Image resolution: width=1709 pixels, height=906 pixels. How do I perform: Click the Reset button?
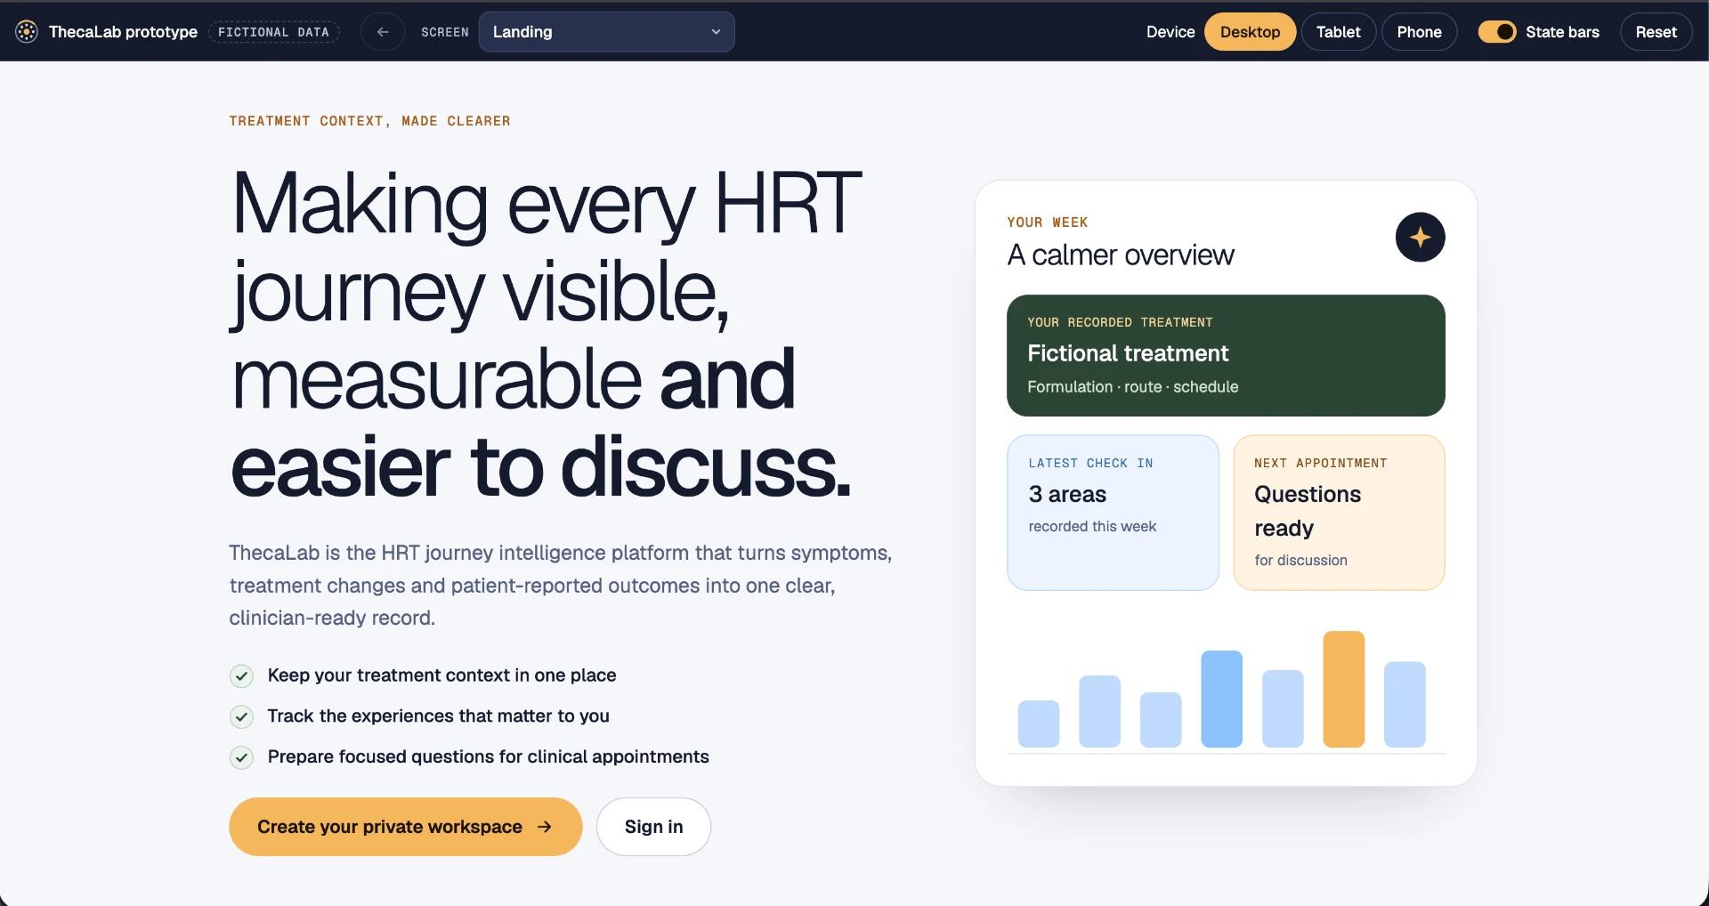point(1656,32)
